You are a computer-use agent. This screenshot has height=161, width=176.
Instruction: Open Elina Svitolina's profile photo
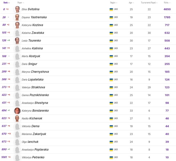click(x=17, y=9)
